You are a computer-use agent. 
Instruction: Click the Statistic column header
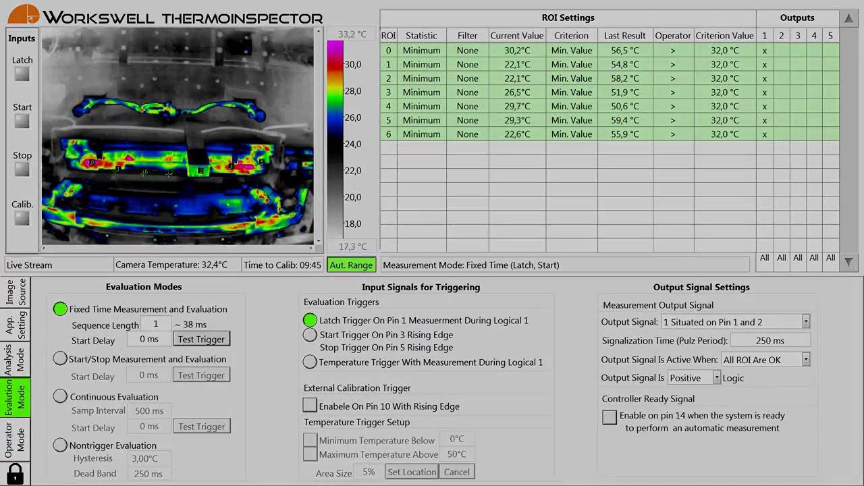pos(421,36)
